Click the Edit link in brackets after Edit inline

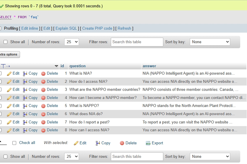pos(47,28)
